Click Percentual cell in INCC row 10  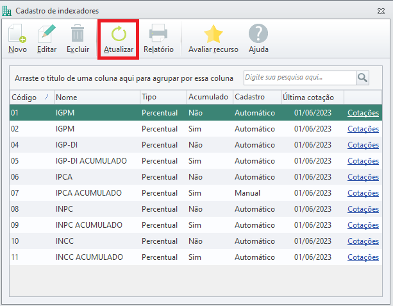(x=160, y=241)
